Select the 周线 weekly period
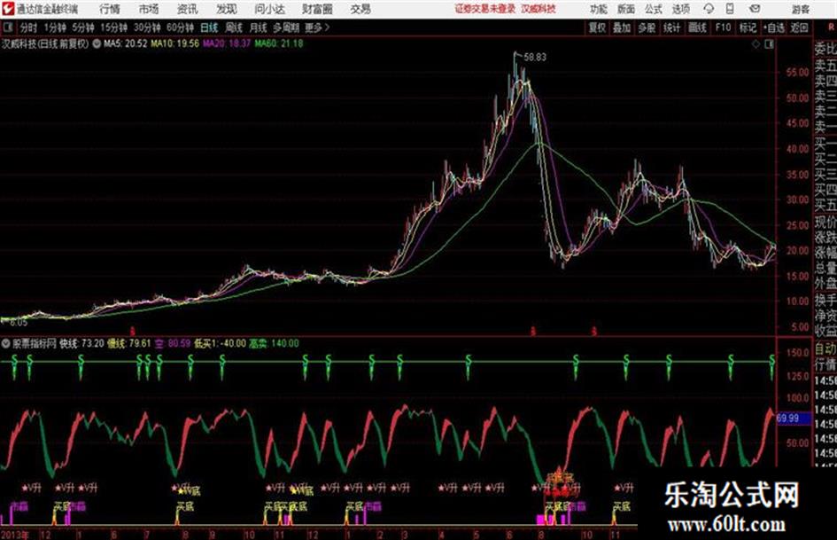 (x=234, y=27)
